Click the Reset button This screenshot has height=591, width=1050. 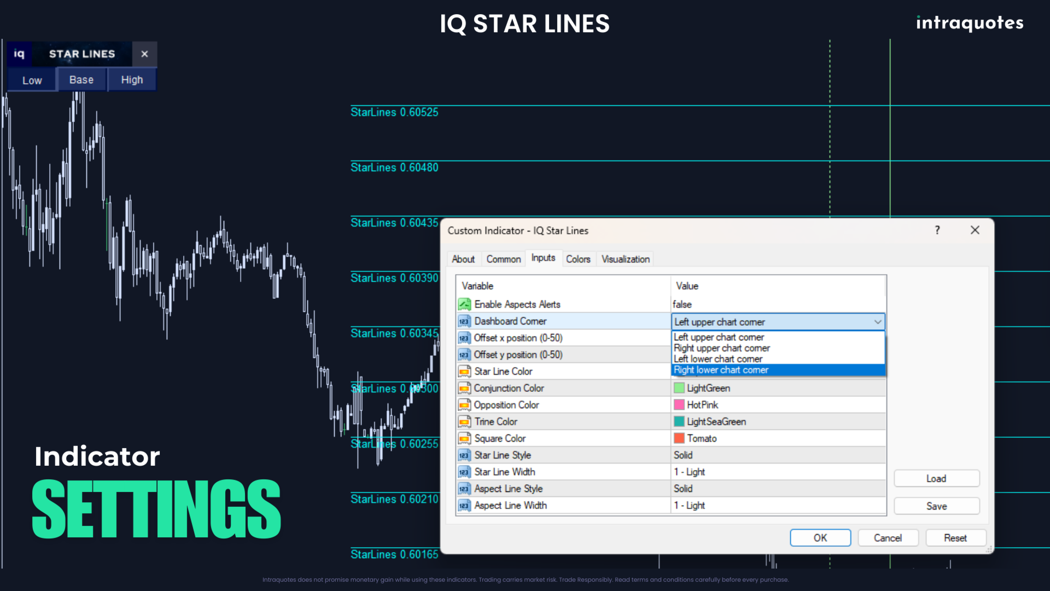pos(955,538)
